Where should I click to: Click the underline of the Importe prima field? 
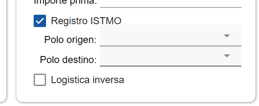tap(170, 7)
